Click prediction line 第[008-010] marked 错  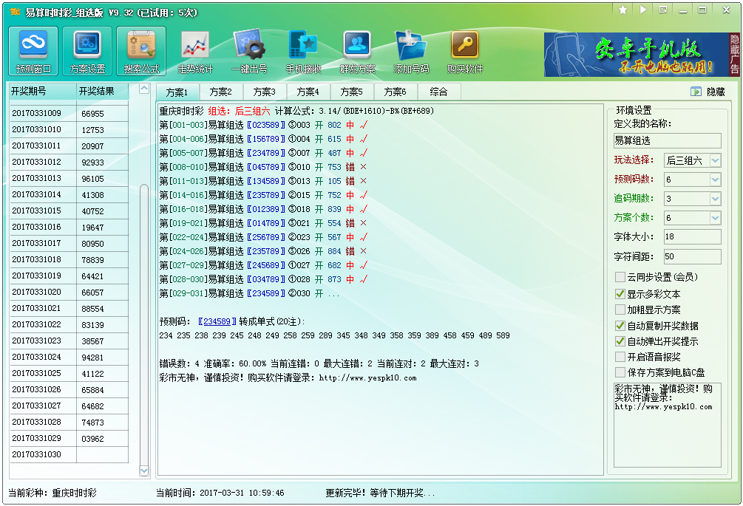coord(263,167)
